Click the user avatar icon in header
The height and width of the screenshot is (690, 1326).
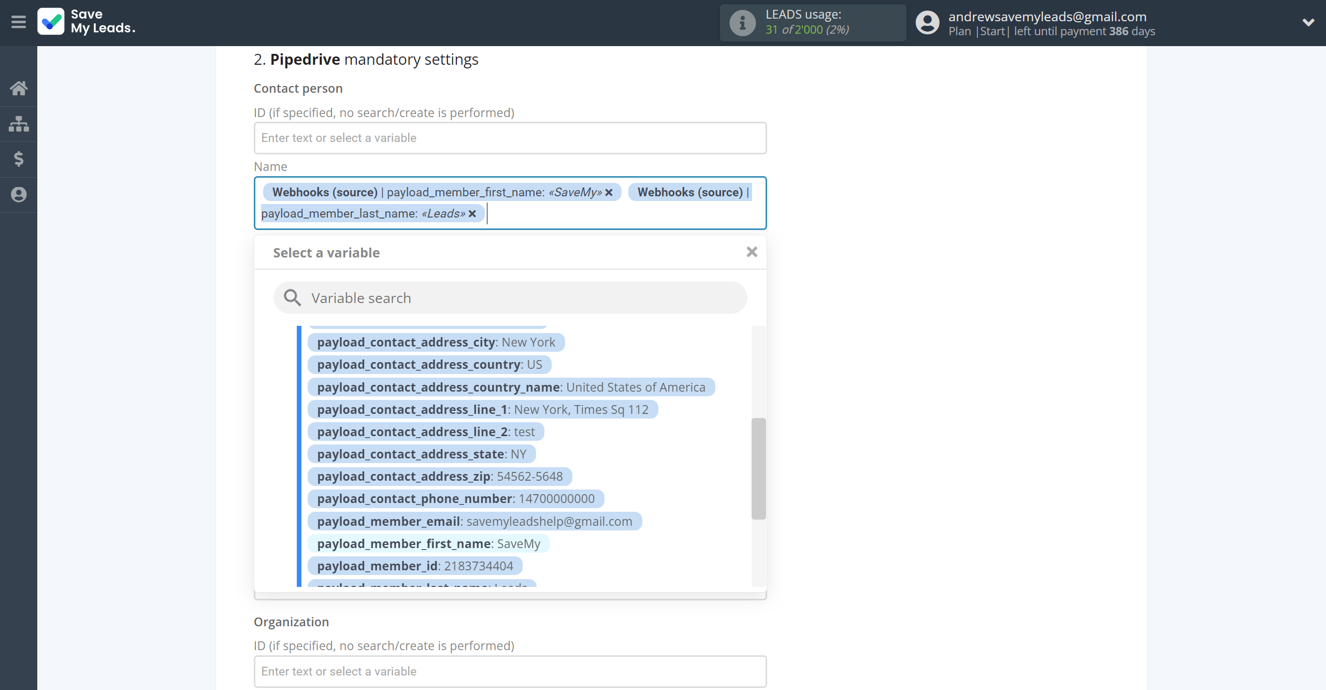pos(927,23)
